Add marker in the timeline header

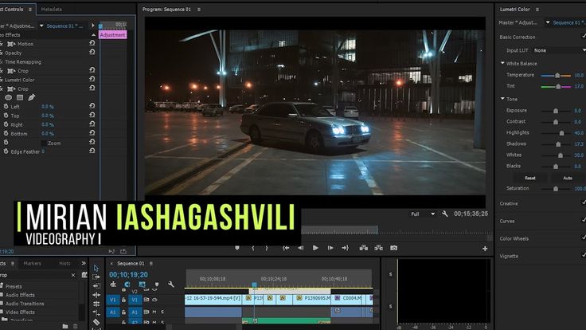coord(157,285)
